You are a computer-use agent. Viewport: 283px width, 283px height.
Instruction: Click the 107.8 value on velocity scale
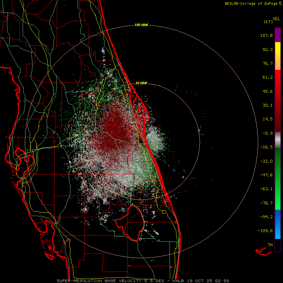click(266, 35)
